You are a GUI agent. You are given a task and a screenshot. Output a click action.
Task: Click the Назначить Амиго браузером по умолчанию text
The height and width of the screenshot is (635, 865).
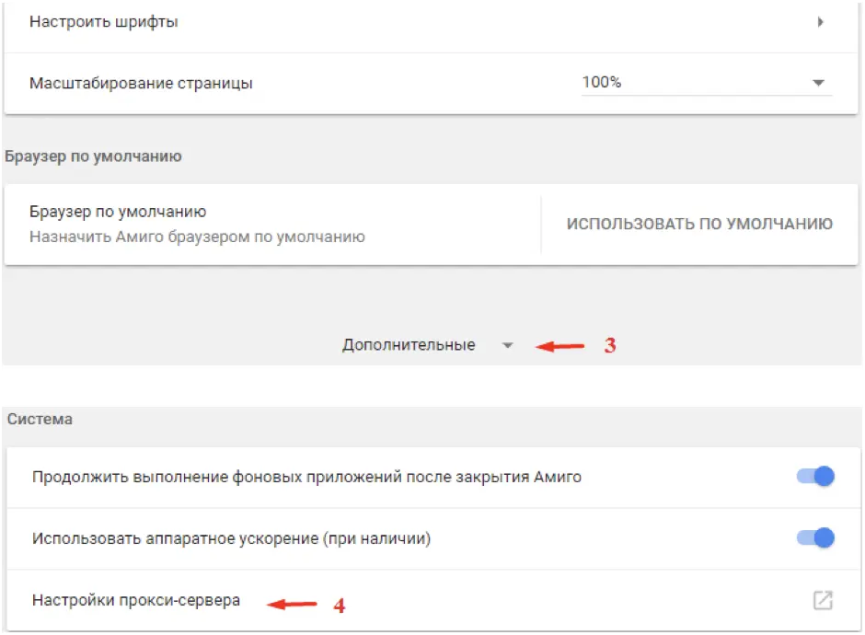tap(197, 237)
